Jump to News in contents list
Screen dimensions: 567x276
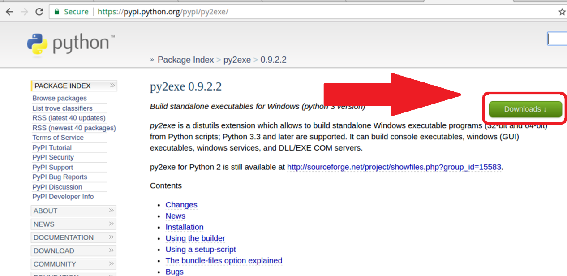point(175,216)
